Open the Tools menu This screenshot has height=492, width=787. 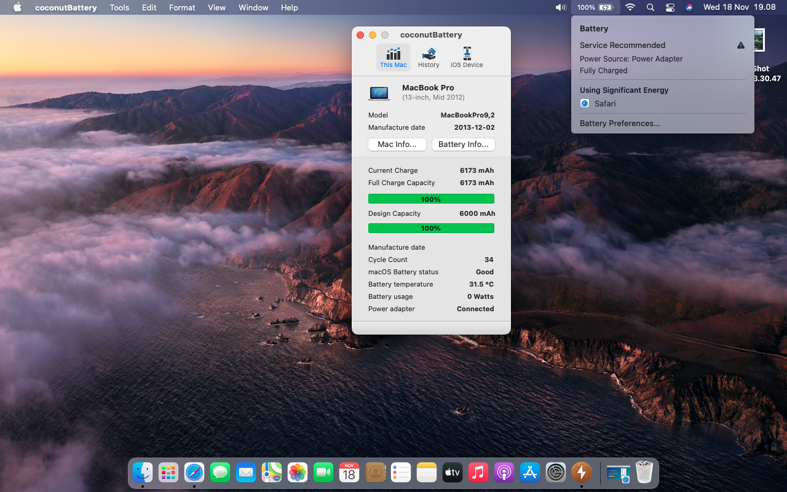pos(119,7)
